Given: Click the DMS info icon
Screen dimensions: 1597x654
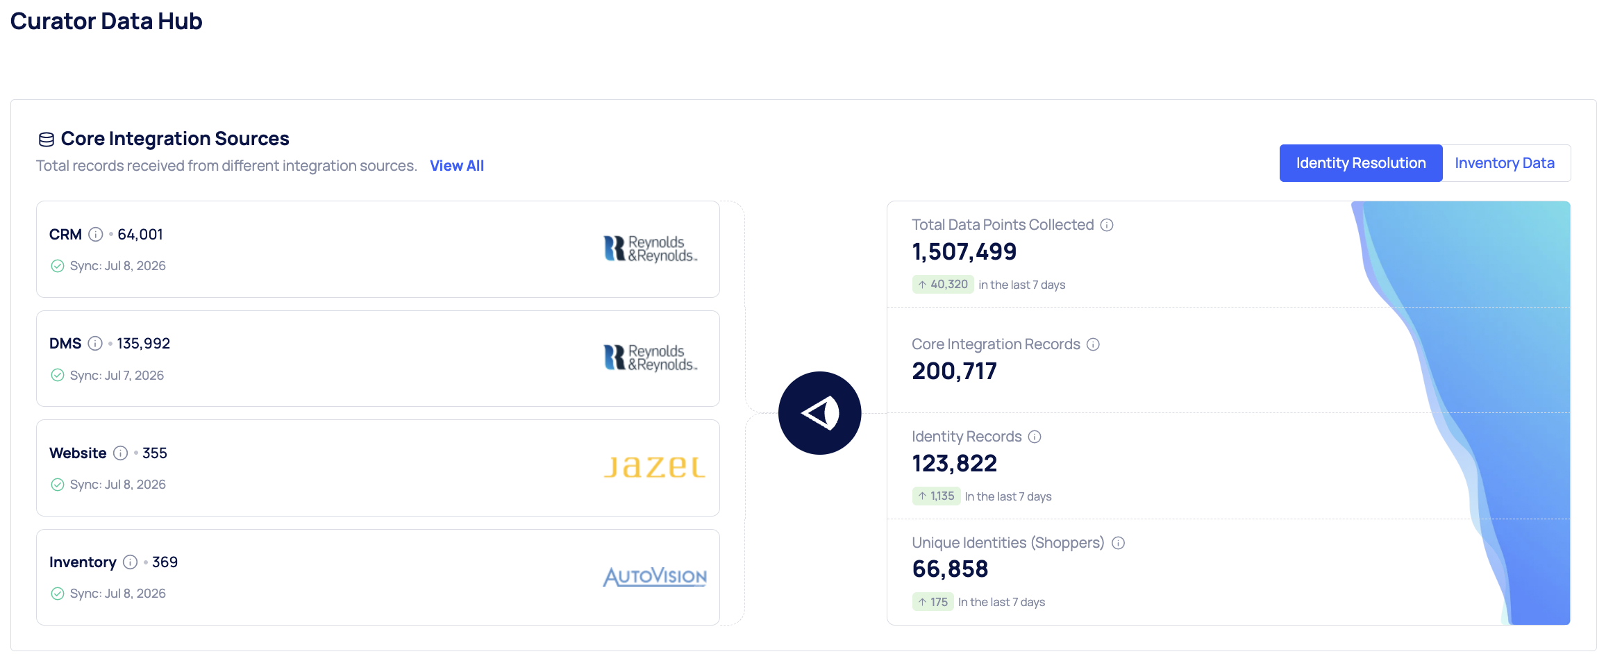Looking at the screenshot, I should pos(95,344).
